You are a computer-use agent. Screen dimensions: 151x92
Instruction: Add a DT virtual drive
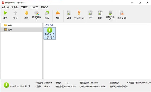pyautogui.click(x=90, y=13)
